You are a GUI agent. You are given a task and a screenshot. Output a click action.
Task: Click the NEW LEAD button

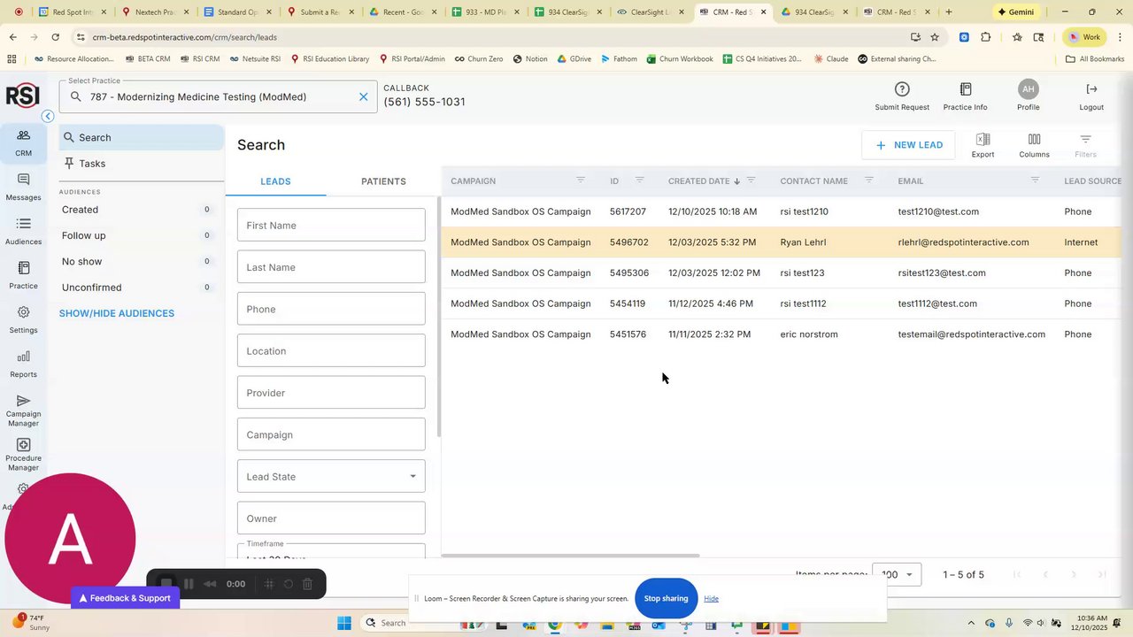(908, 145)
